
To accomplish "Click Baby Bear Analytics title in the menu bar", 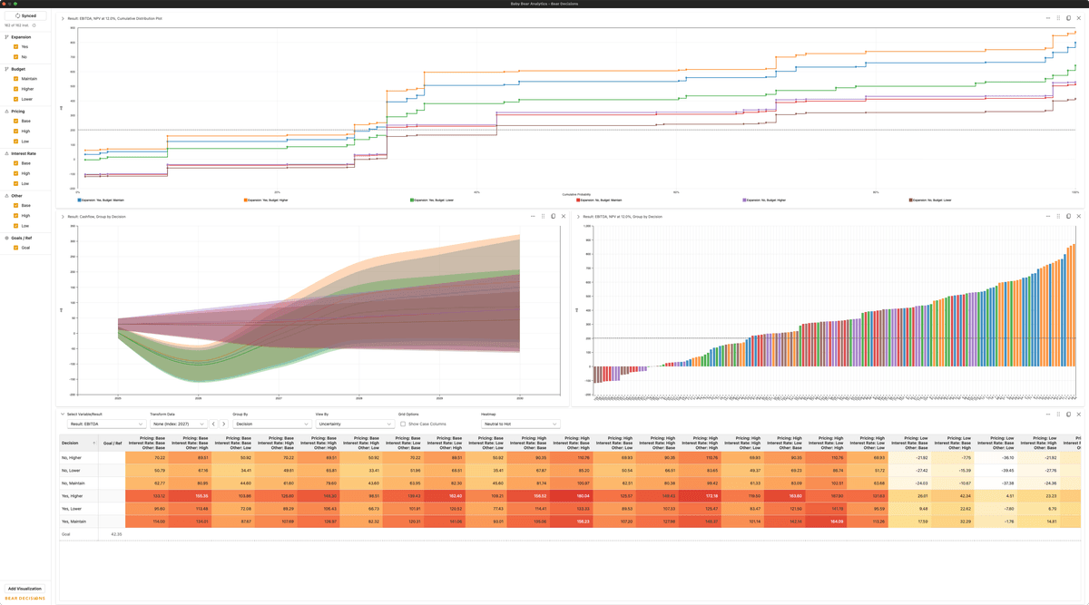I will click(544, 4).
